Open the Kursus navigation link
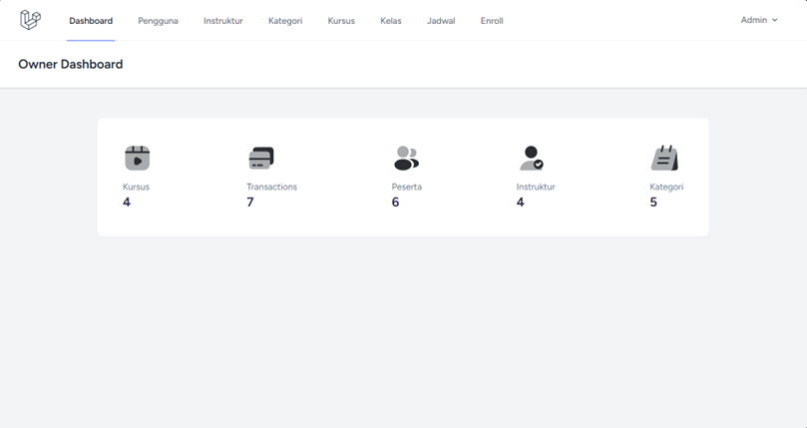The image size is (807, 428). coord(341,21)
